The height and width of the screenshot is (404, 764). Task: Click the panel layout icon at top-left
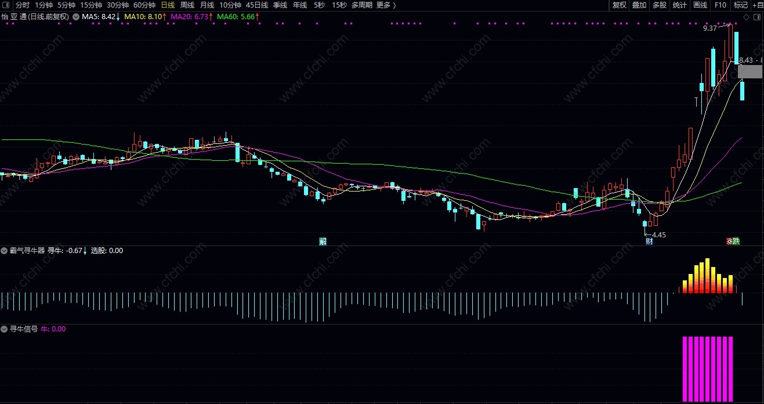(6, 5)
